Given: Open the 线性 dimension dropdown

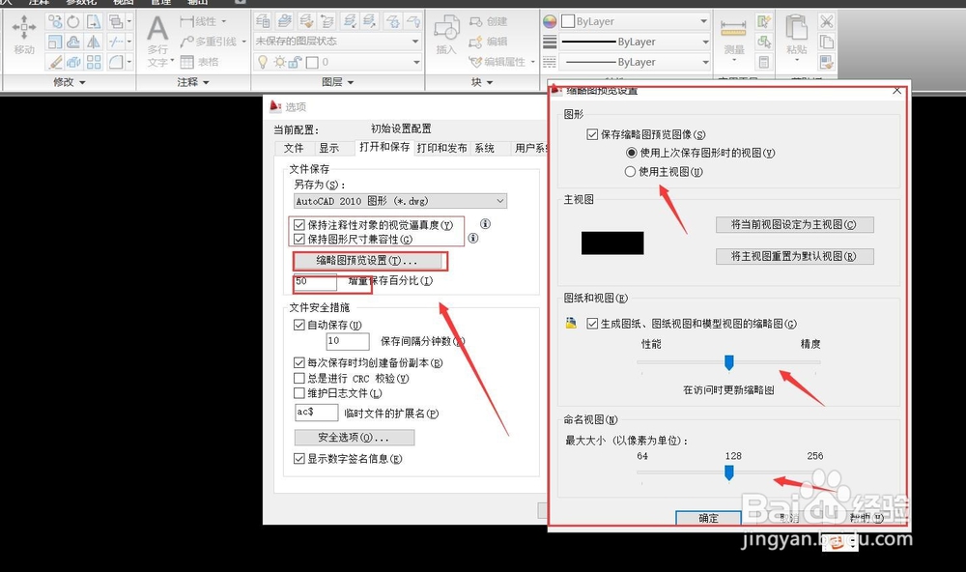Looking at the screenshot, I should click(x=224, y=21).
